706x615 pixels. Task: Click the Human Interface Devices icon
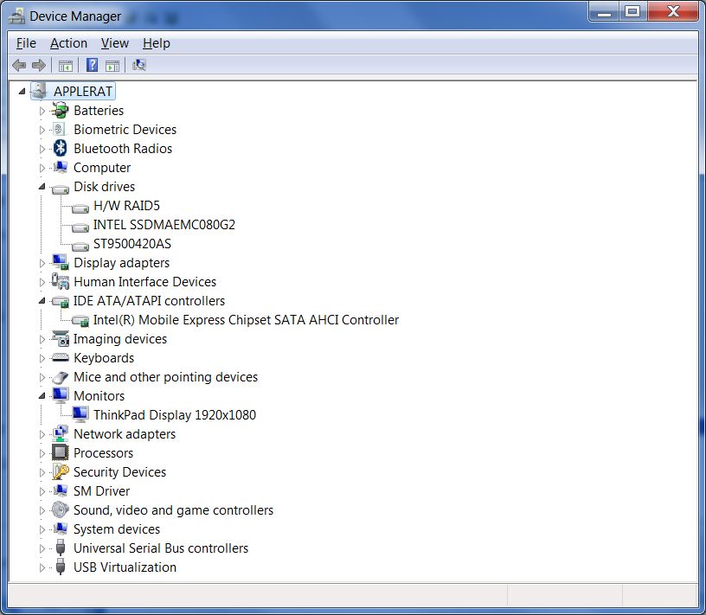tap(60, 281)
